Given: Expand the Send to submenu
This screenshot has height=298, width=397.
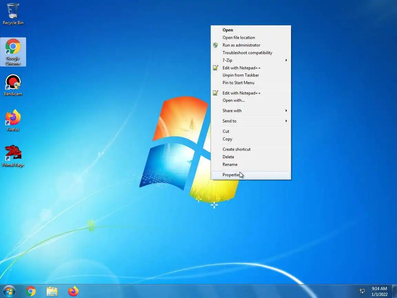Looking at the screenshot, I should coord(251,121).
